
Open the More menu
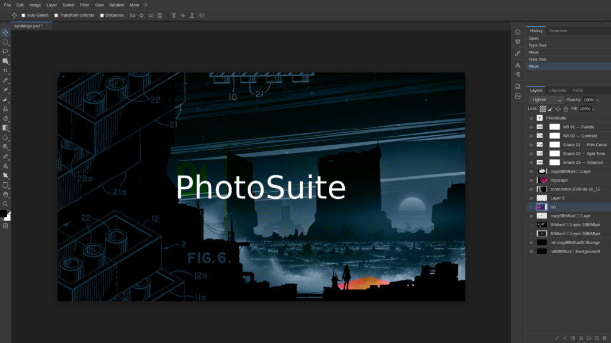pyautogui.click(x=134, y=5)
